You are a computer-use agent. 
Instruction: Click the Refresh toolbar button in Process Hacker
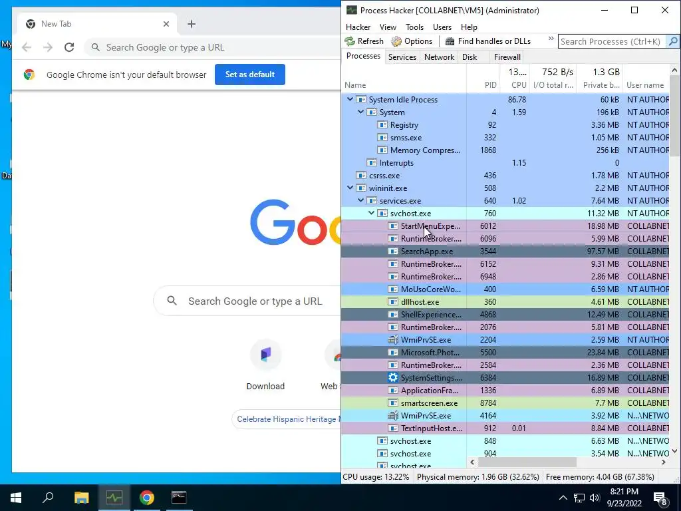(364, 41)
